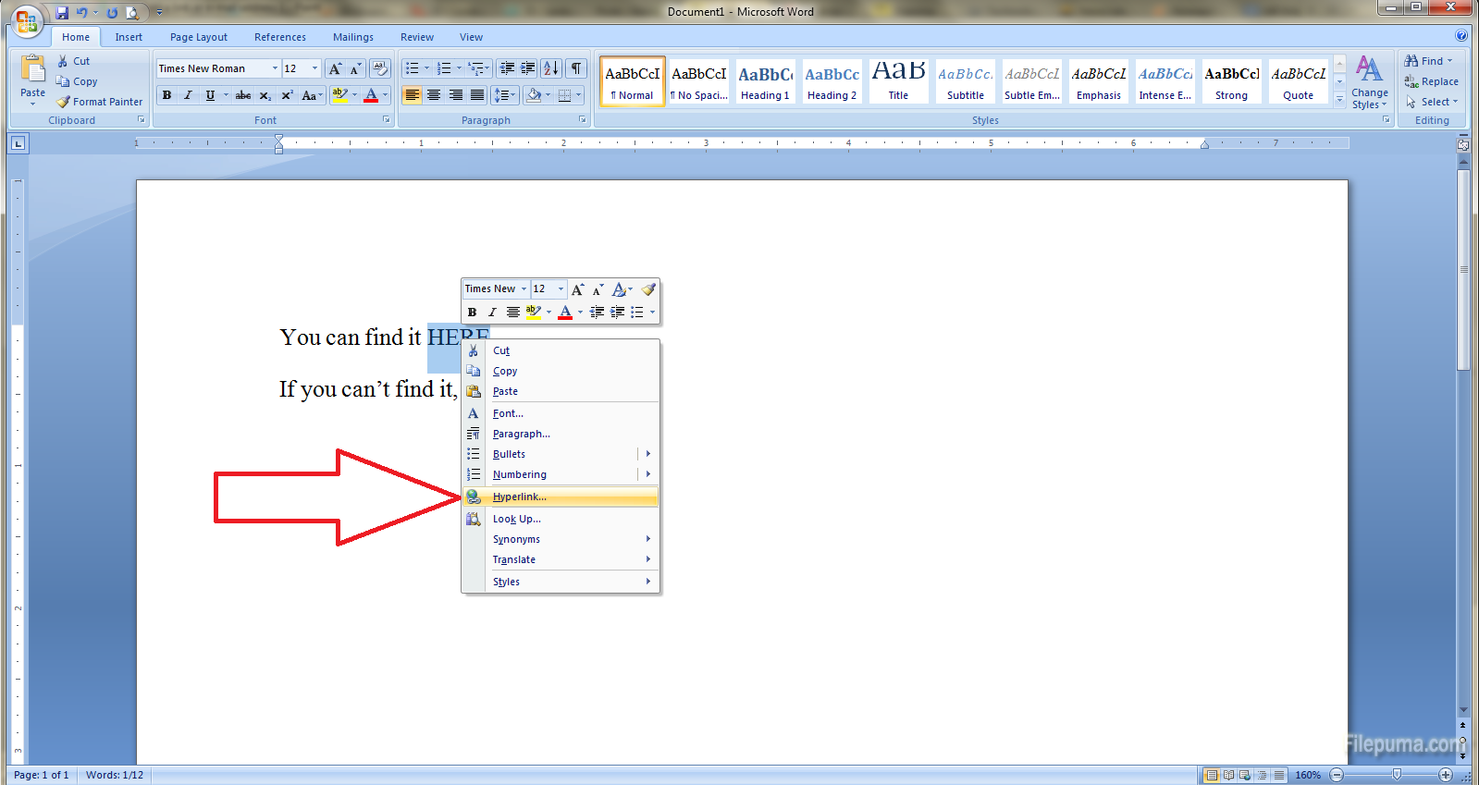Open the References ribbon tab
The width and height of the screenshot is (1479, 785).
point(280,37)
